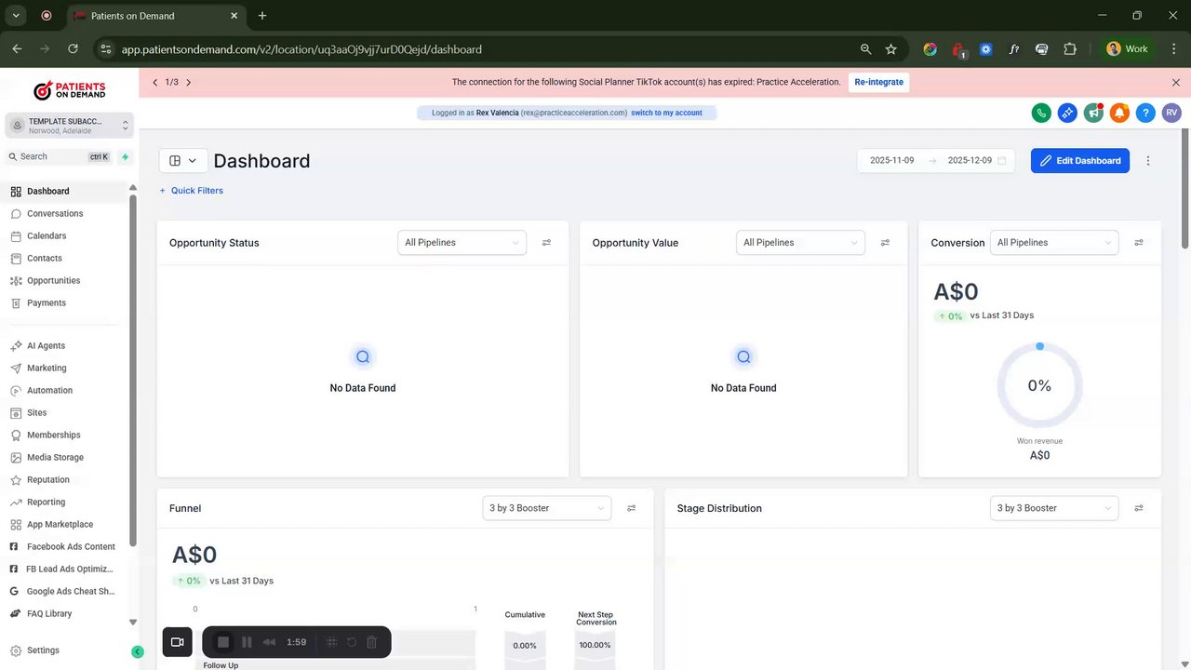
Task: Click the dashboard more options kebab menu
Action: (1148, 161)
